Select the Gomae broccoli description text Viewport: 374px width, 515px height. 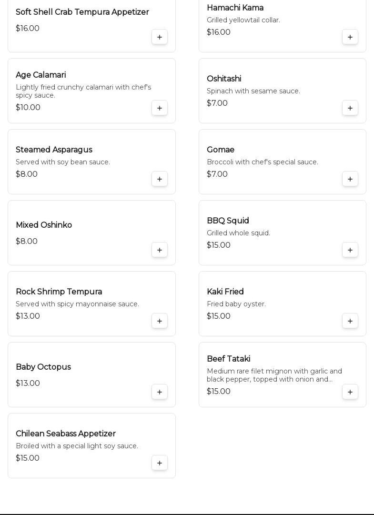[x=262, y=162]
